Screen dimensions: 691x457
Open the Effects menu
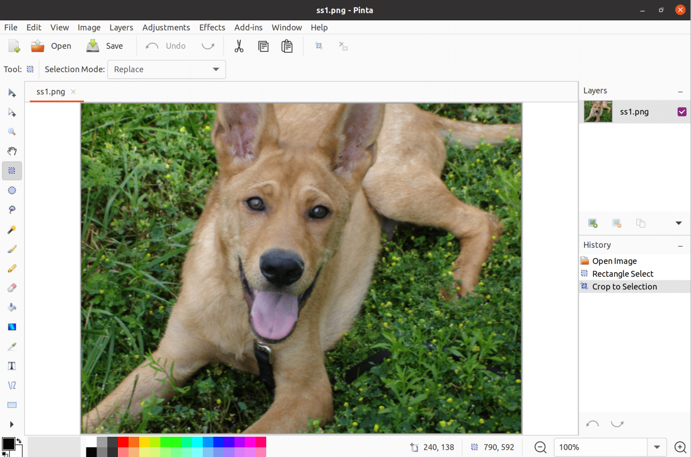[212, 27]
